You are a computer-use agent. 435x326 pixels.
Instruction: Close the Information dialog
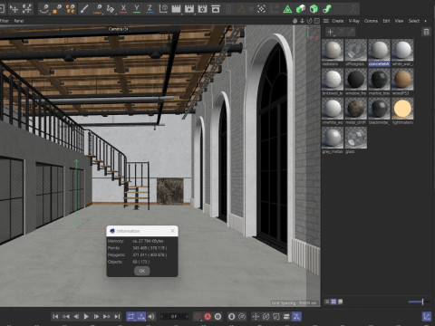pyautogui.click(x=172, y=231)
